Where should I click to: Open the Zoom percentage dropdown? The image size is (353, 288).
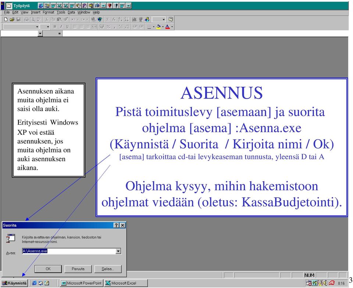tap(164, 19)
